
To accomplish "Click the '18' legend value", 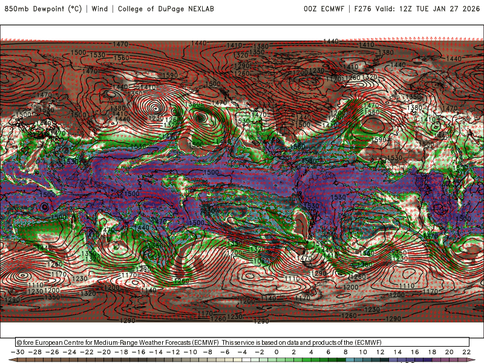I will pyautogui.click(x=432, y=352).
